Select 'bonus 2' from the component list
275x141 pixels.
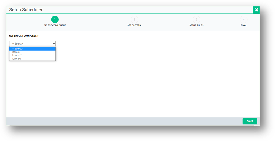[32, 55]
